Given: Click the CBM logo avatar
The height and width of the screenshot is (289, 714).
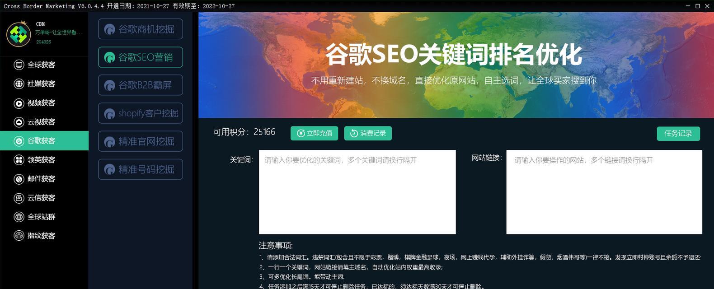Looking at the screenshot, I should click(19, 34).
